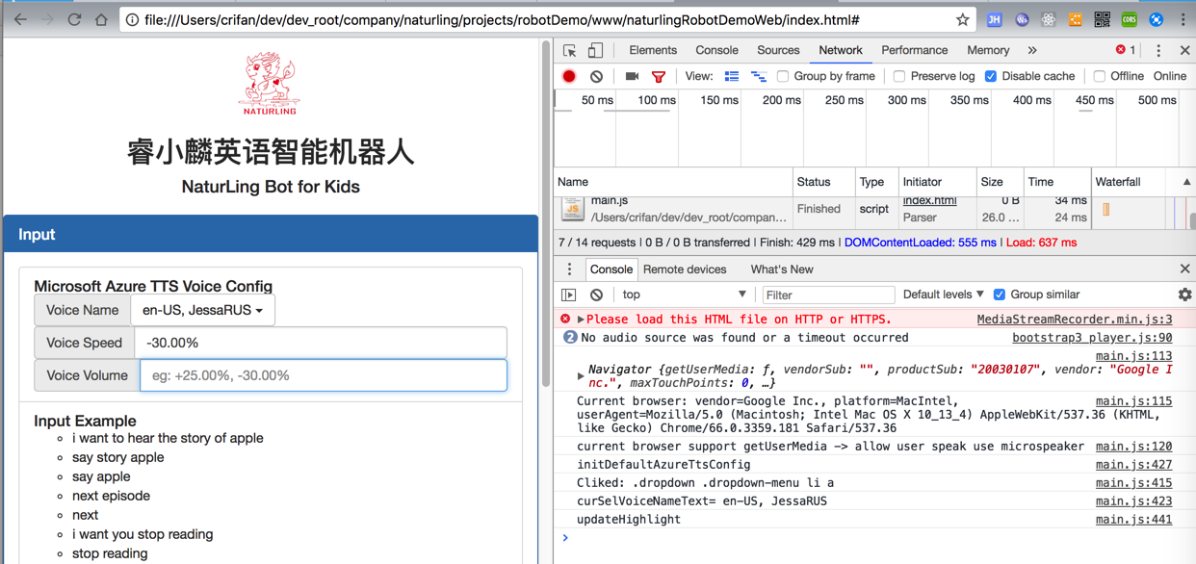The width and height of the screenshot is (1196, 564).
Task: Open the Memory tab
Action: 988,50
